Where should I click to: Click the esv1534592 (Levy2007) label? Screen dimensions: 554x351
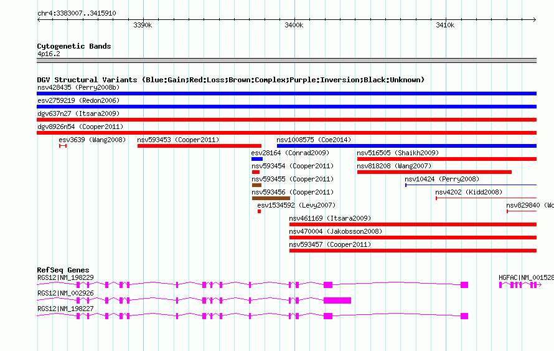(296, 205)
